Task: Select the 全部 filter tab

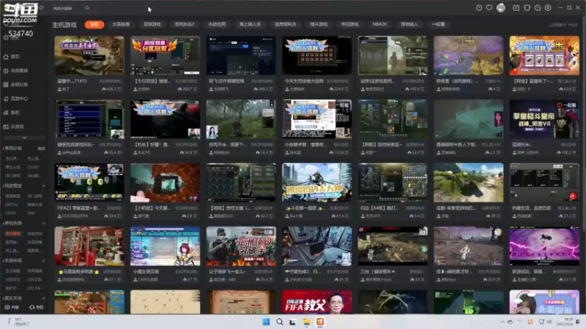Action: (x=94, y=24)
